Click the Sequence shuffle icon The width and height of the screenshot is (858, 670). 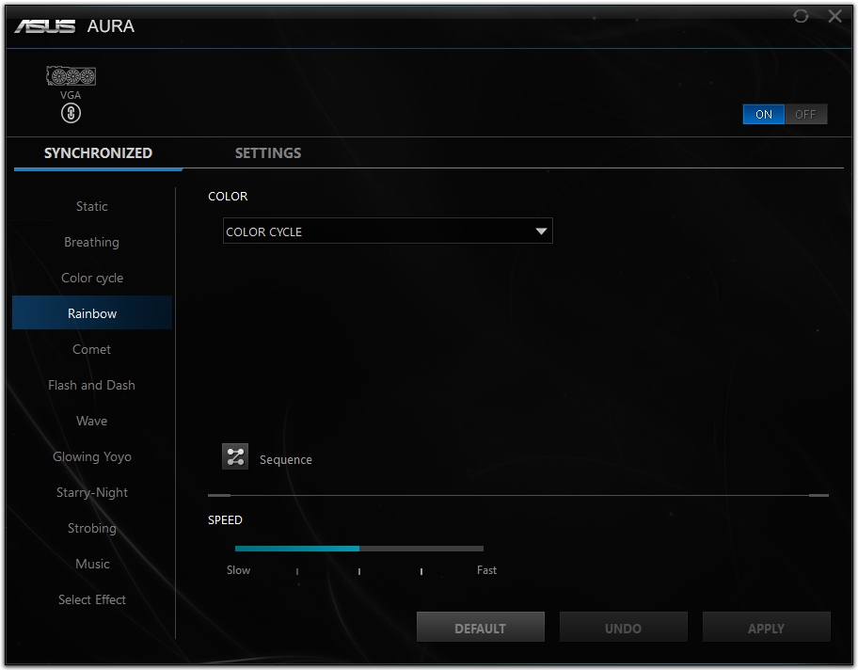point(235,456)
